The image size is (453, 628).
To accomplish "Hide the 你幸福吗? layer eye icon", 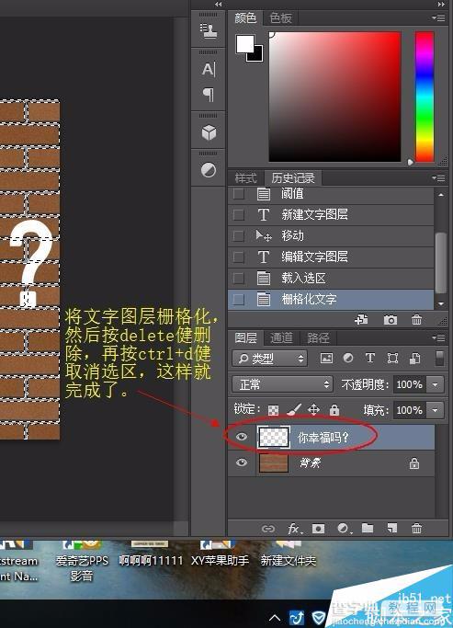I will [242, 437].
